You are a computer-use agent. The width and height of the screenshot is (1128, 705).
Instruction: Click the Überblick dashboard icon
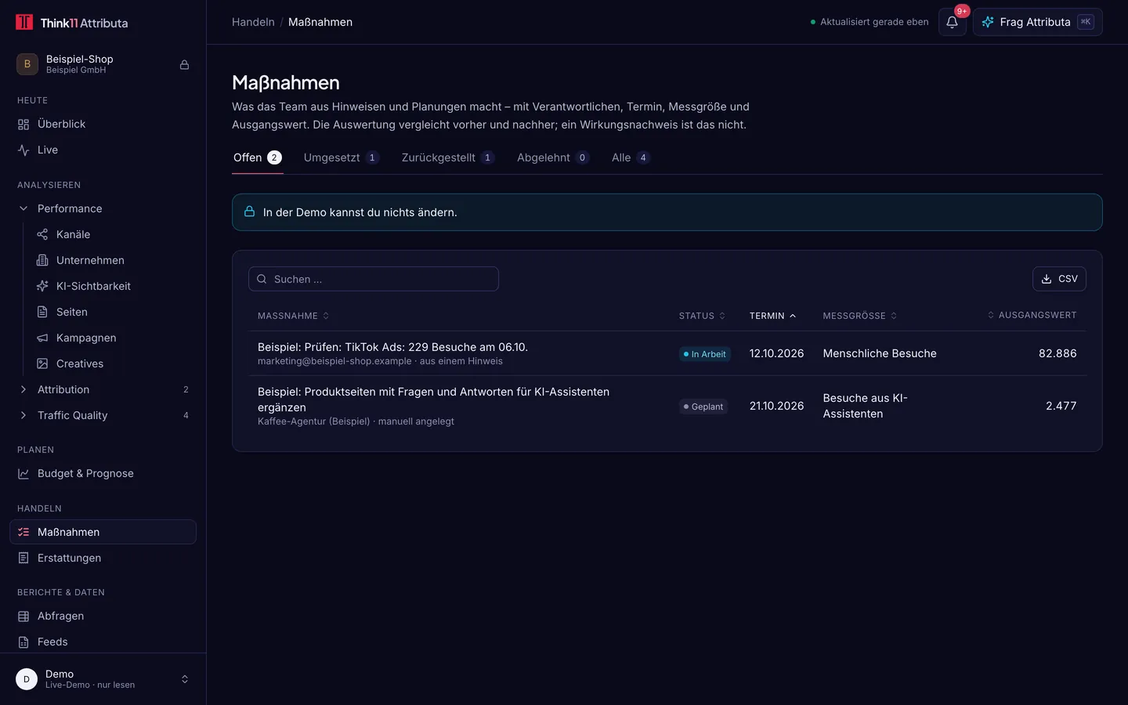[23, 124]
